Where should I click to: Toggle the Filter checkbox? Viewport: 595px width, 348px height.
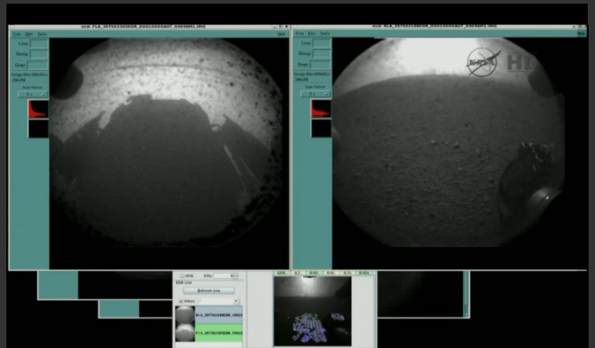pos(181,302)
